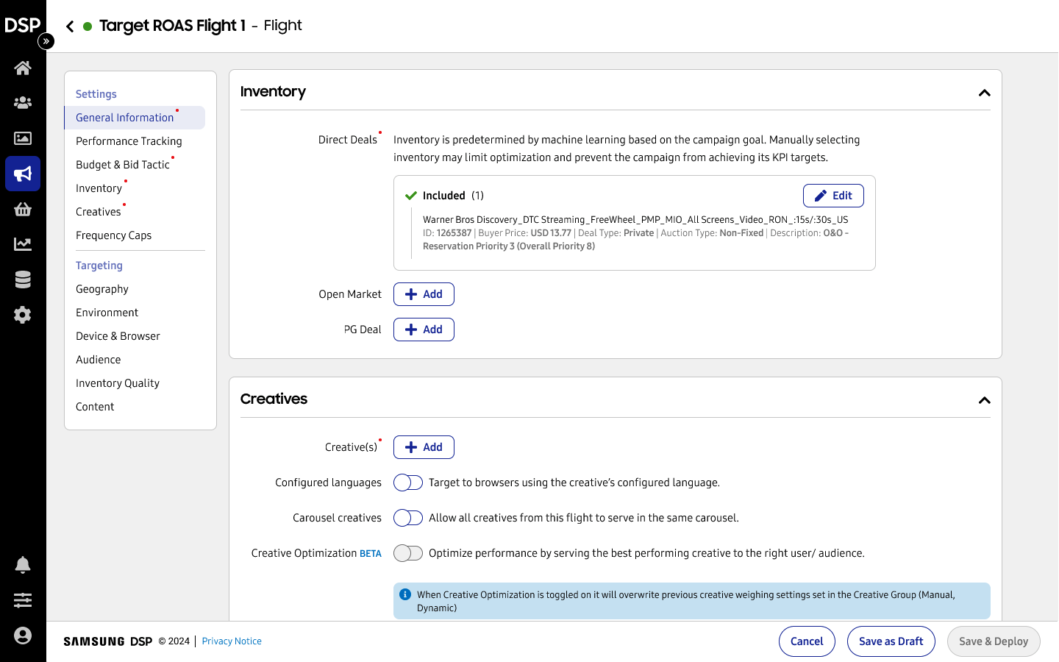Screen dimensions: 1059x662
Task: Open the user account profile icon
Action: pyautogui.click(x=23, y=636)
